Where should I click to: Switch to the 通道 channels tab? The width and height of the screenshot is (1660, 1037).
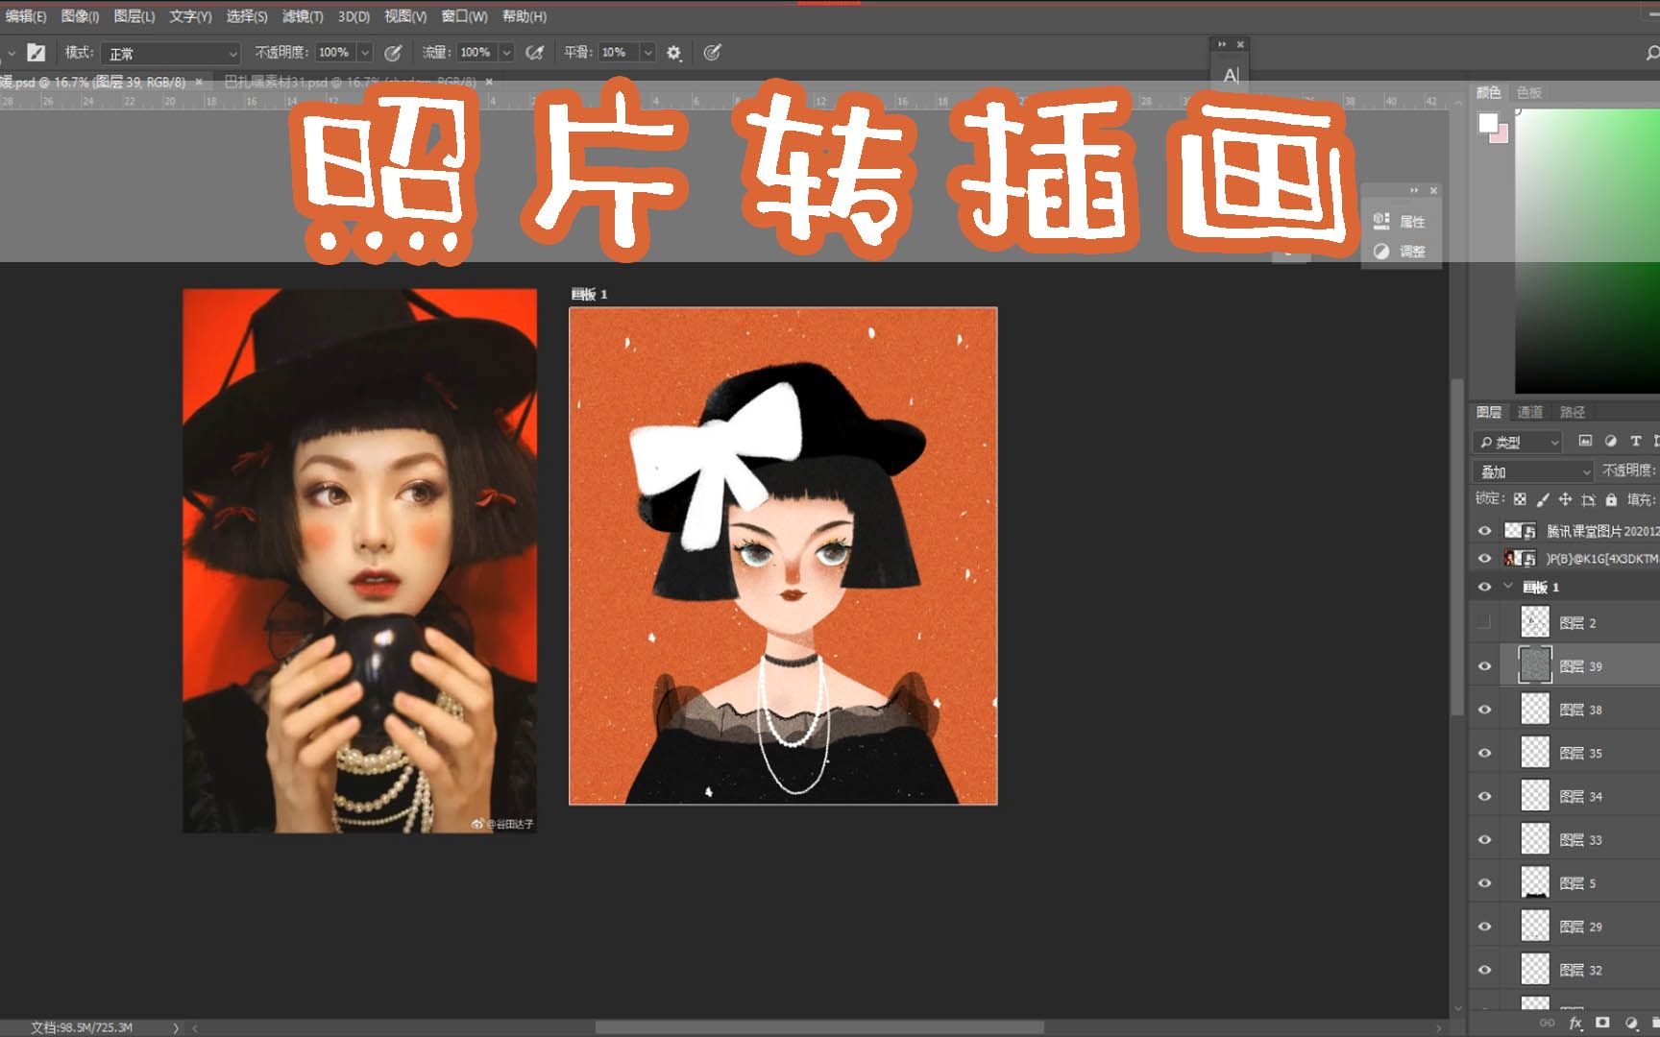(1529, 412)
